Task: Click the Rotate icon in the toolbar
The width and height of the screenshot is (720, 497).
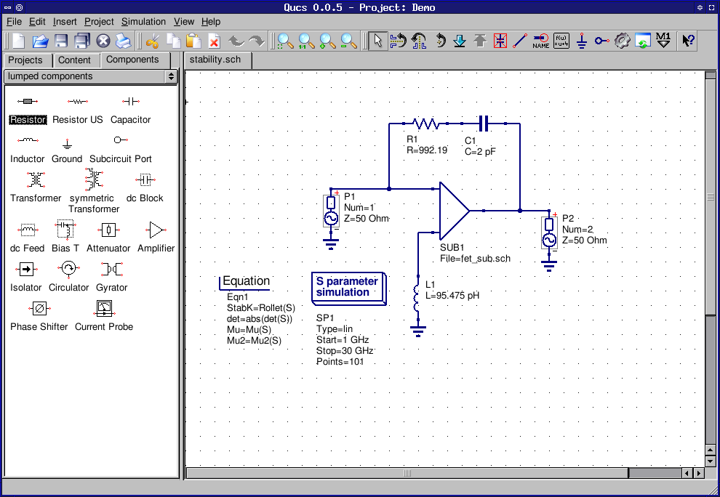Action: point(440,41)
